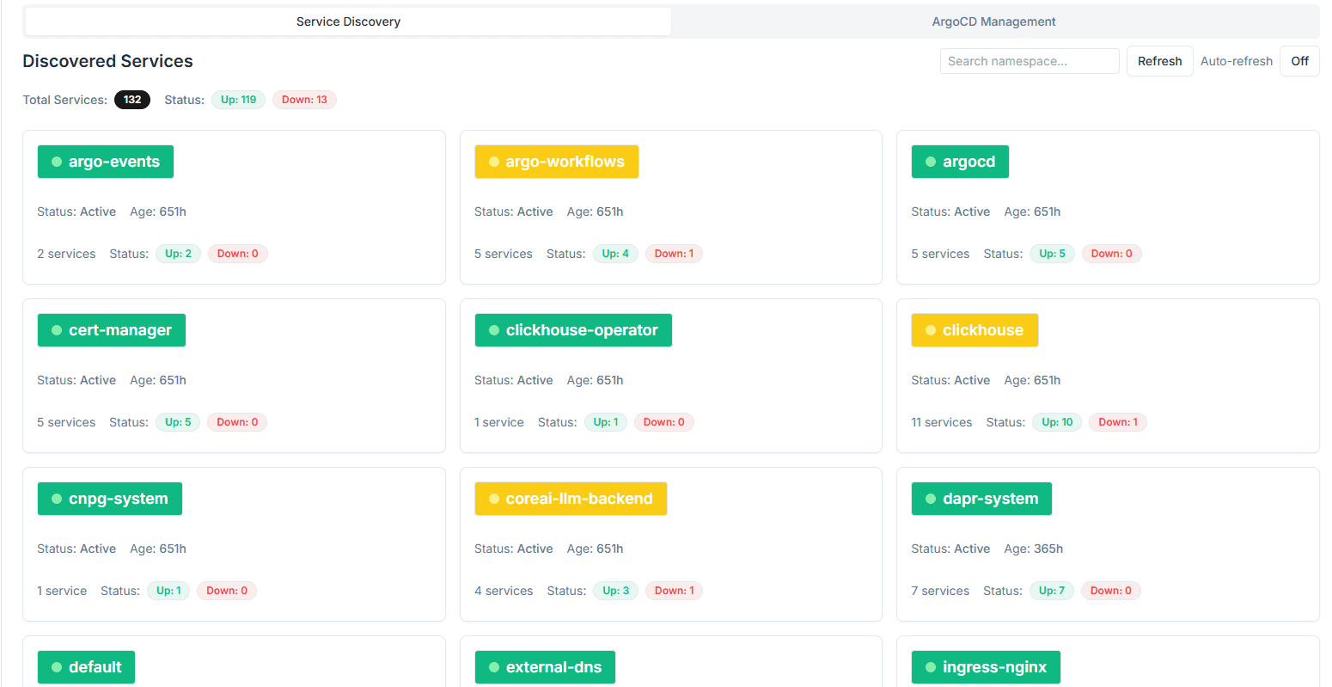Select the Service Discovery tab

348,21
